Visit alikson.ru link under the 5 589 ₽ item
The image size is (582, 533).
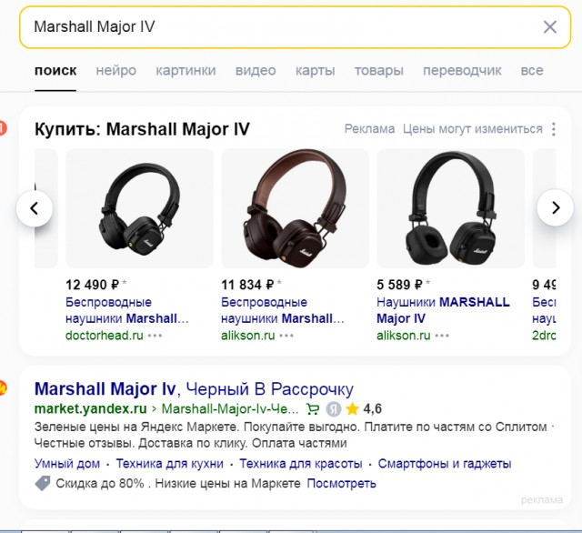404,336
